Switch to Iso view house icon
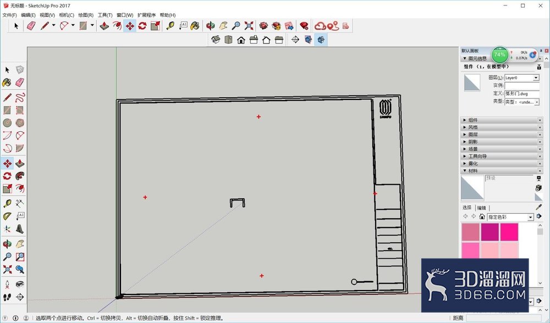 [216, 40]
